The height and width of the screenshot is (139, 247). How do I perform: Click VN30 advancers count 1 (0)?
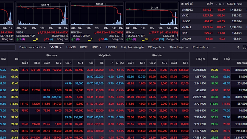tap(21, 39)
